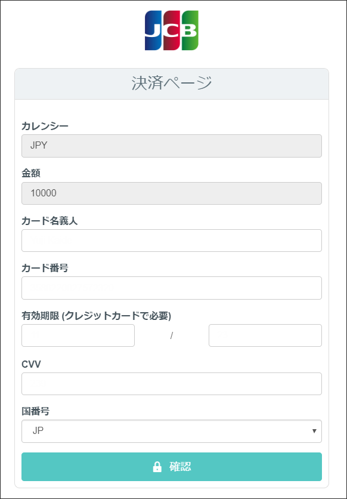Click the カード番号 label text
Screen dimensions: 347x499
(45, 268)
